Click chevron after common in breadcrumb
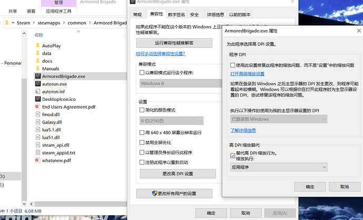The image size is (363, 220). click(x=90, y=23)
